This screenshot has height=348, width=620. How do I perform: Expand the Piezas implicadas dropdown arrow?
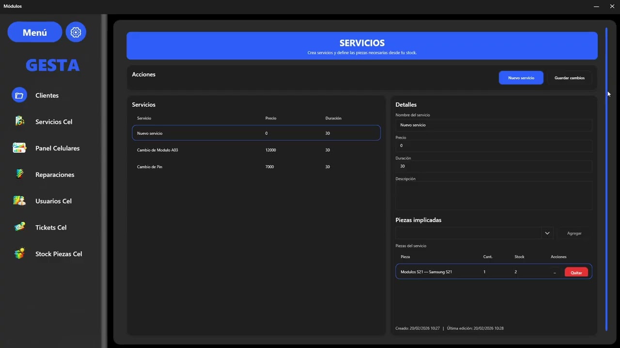547,233
